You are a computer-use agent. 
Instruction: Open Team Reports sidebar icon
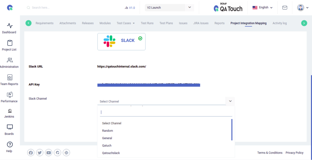point(9,80)
